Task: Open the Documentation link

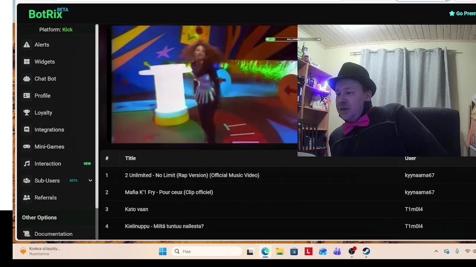Action: (x=54, y=234)
